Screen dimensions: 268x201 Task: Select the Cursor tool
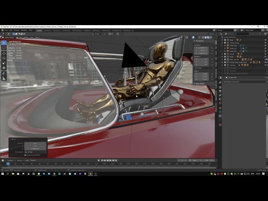pyautogui.click(x=4, y=48)
